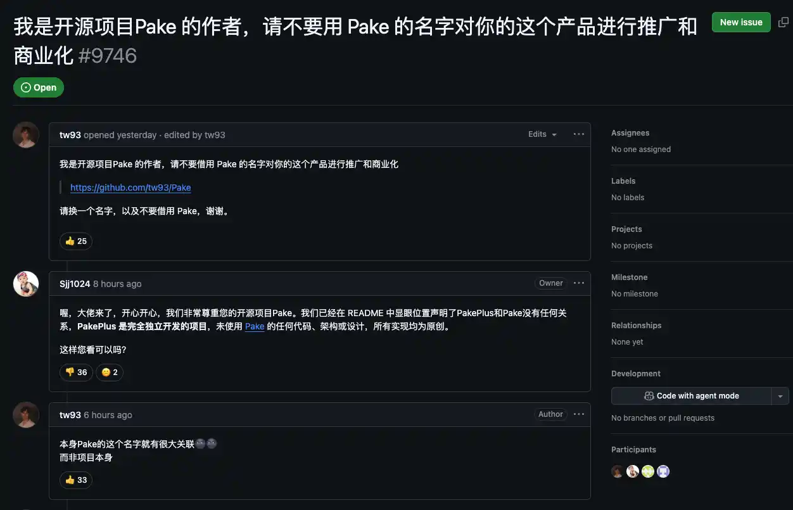
Task: Open the github.com/tw93/Pake link in the quote
Action: coord(130,187)
